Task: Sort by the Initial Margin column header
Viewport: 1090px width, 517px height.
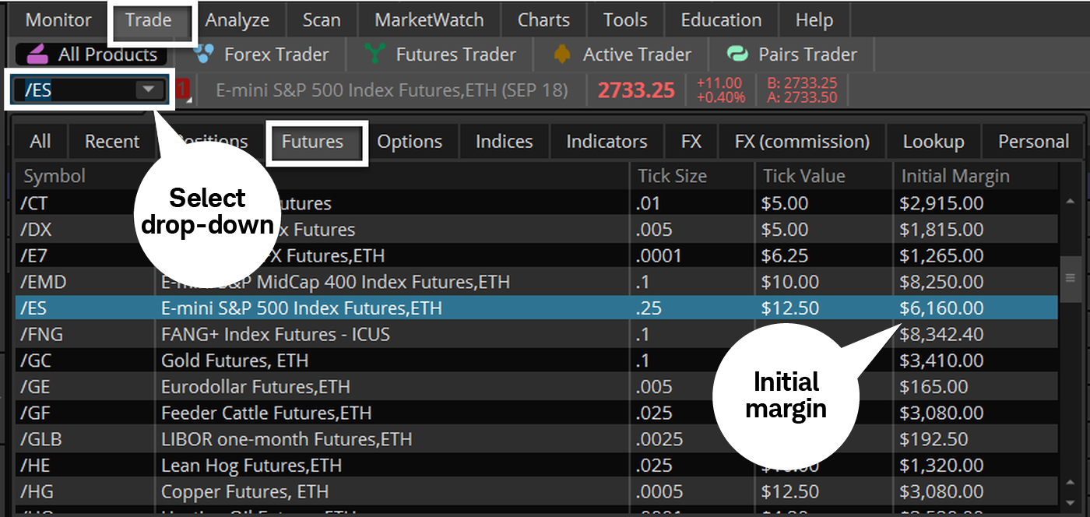Action: (955, 175)
